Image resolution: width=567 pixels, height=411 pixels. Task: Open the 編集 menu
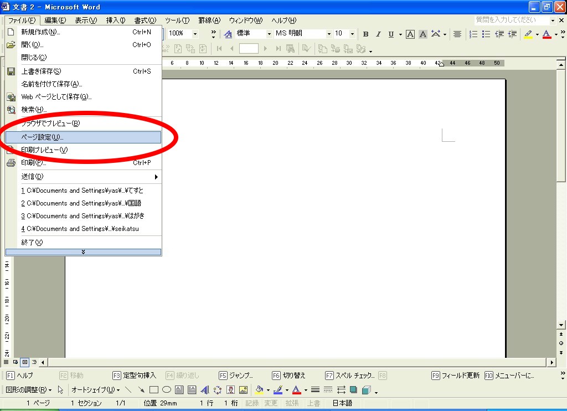(55, 20)
